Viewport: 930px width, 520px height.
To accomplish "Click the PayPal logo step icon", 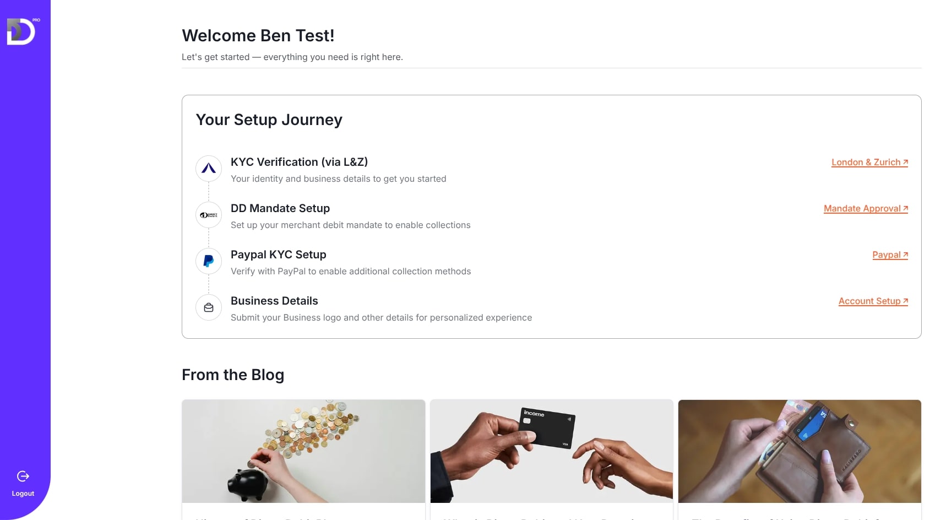I will (x=209, y=261).
